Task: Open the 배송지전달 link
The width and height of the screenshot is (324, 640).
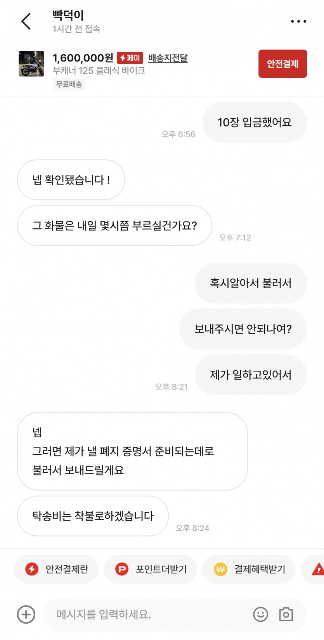Action: click(168, 58)
